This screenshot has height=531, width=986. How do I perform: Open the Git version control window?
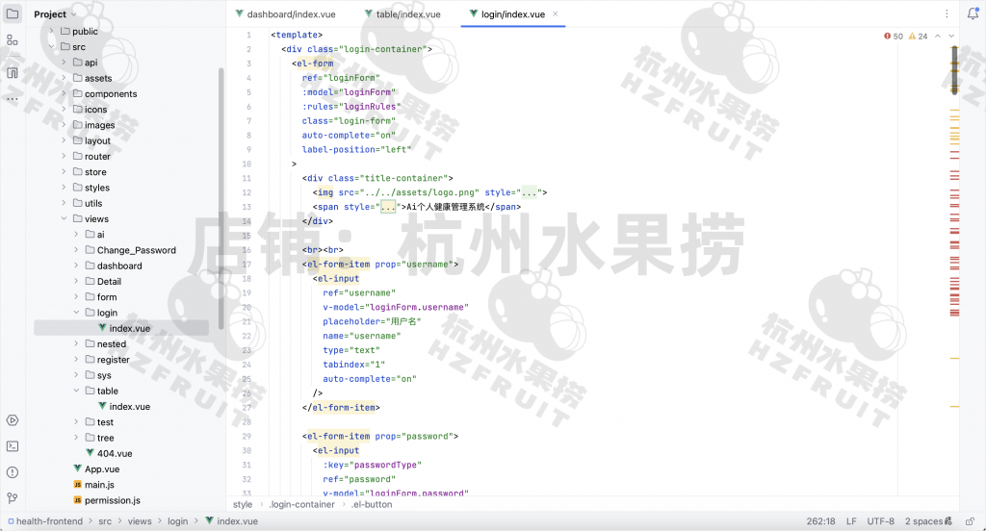(13, 498)
